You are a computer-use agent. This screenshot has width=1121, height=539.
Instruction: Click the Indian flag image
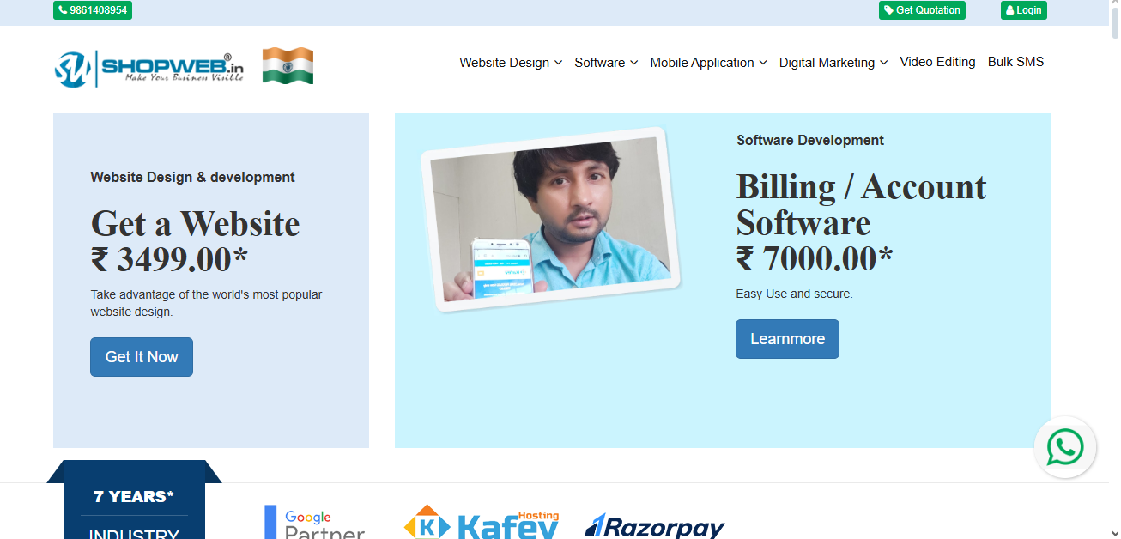click(288, 66)
